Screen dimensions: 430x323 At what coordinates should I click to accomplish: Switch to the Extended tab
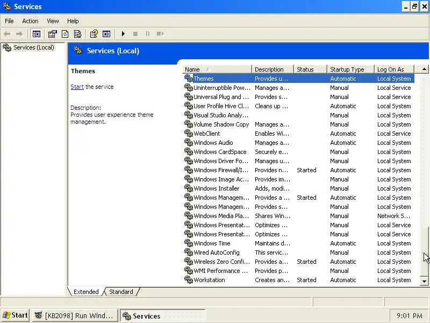tap(86, 292)
